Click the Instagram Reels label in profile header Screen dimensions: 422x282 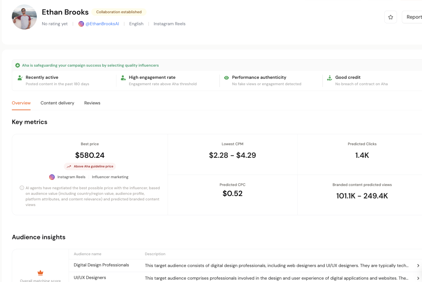[170, 24]
